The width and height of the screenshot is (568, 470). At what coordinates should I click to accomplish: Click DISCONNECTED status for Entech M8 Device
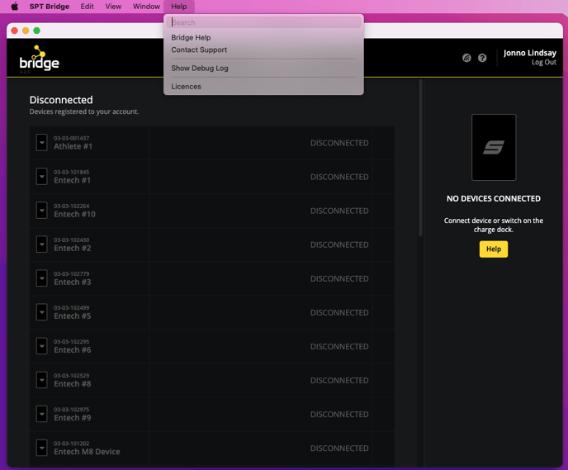pos(339,449)
